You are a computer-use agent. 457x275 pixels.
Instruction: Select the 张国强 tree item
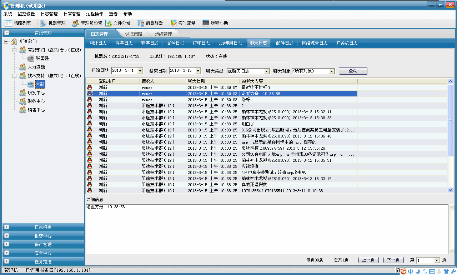tap(42, 59)
